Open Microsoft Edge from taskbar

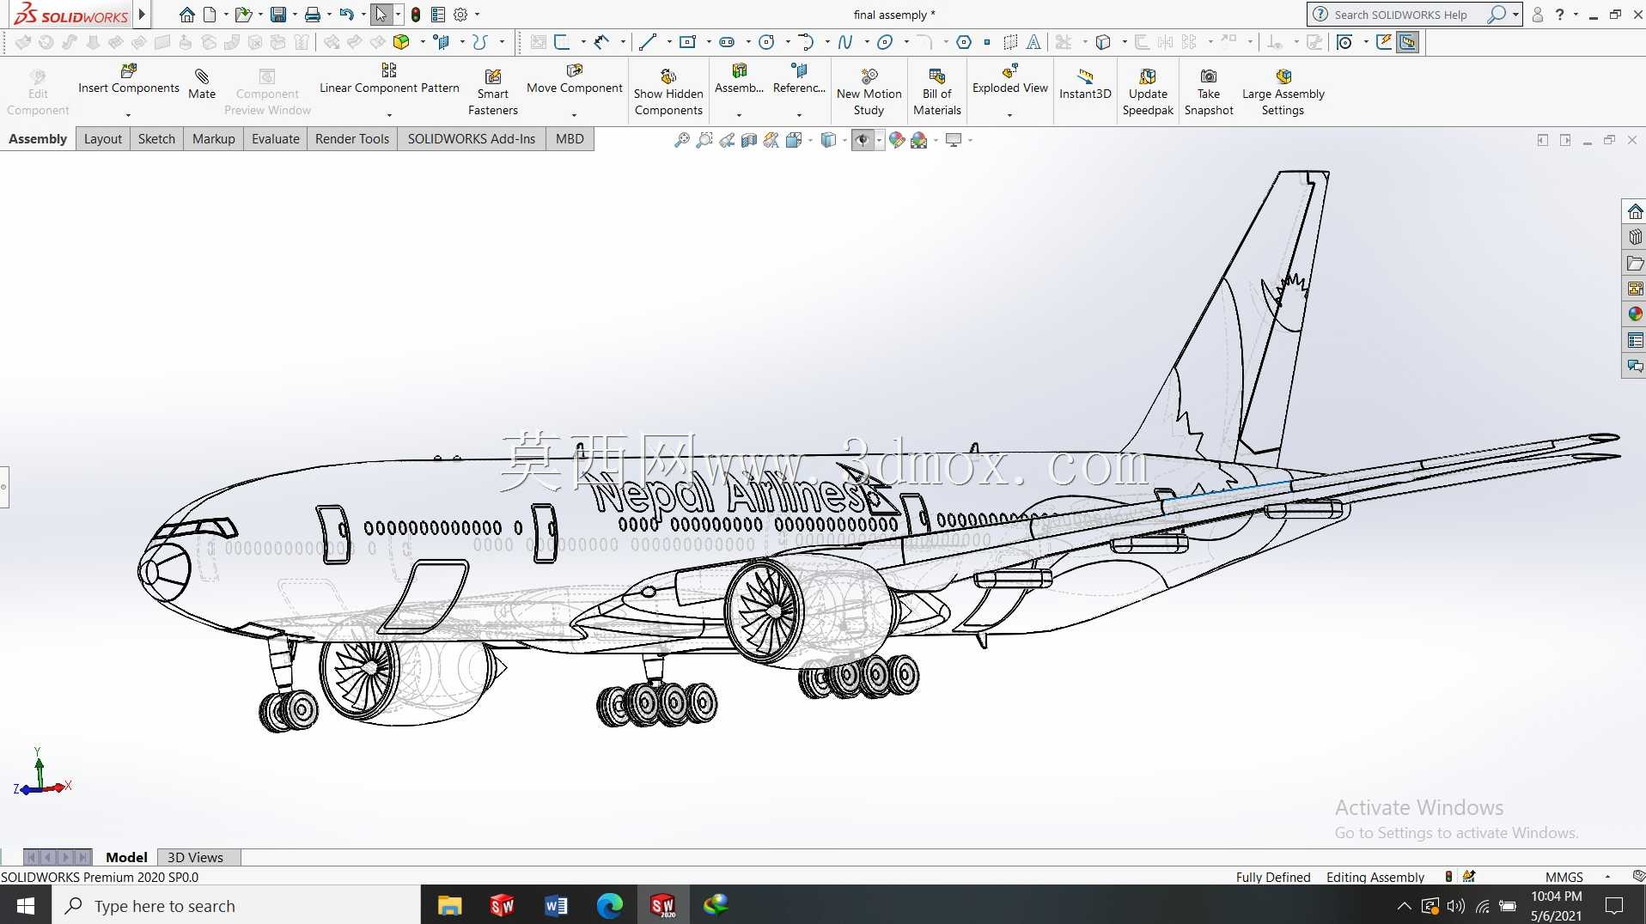coord(610,906)
